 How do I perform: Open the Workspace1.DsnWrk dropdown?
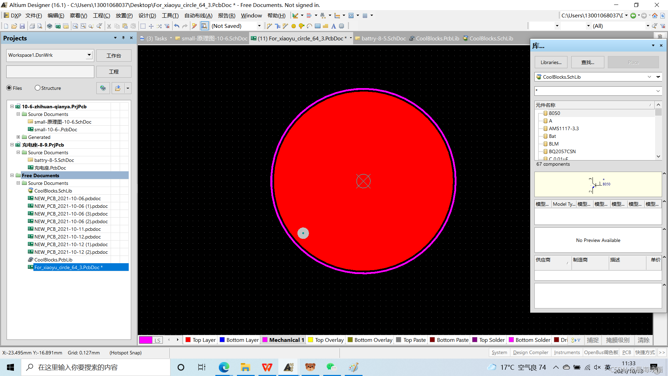(89, 55)
